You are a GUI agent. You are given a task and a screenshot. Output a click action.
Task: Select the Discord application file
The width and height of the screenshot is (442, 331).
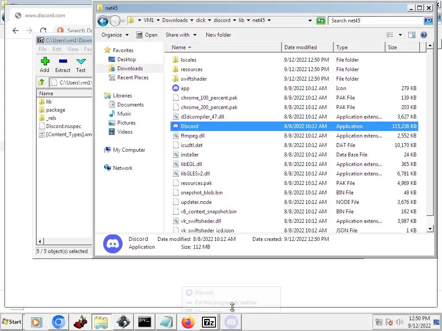click(x=294, y=126)
